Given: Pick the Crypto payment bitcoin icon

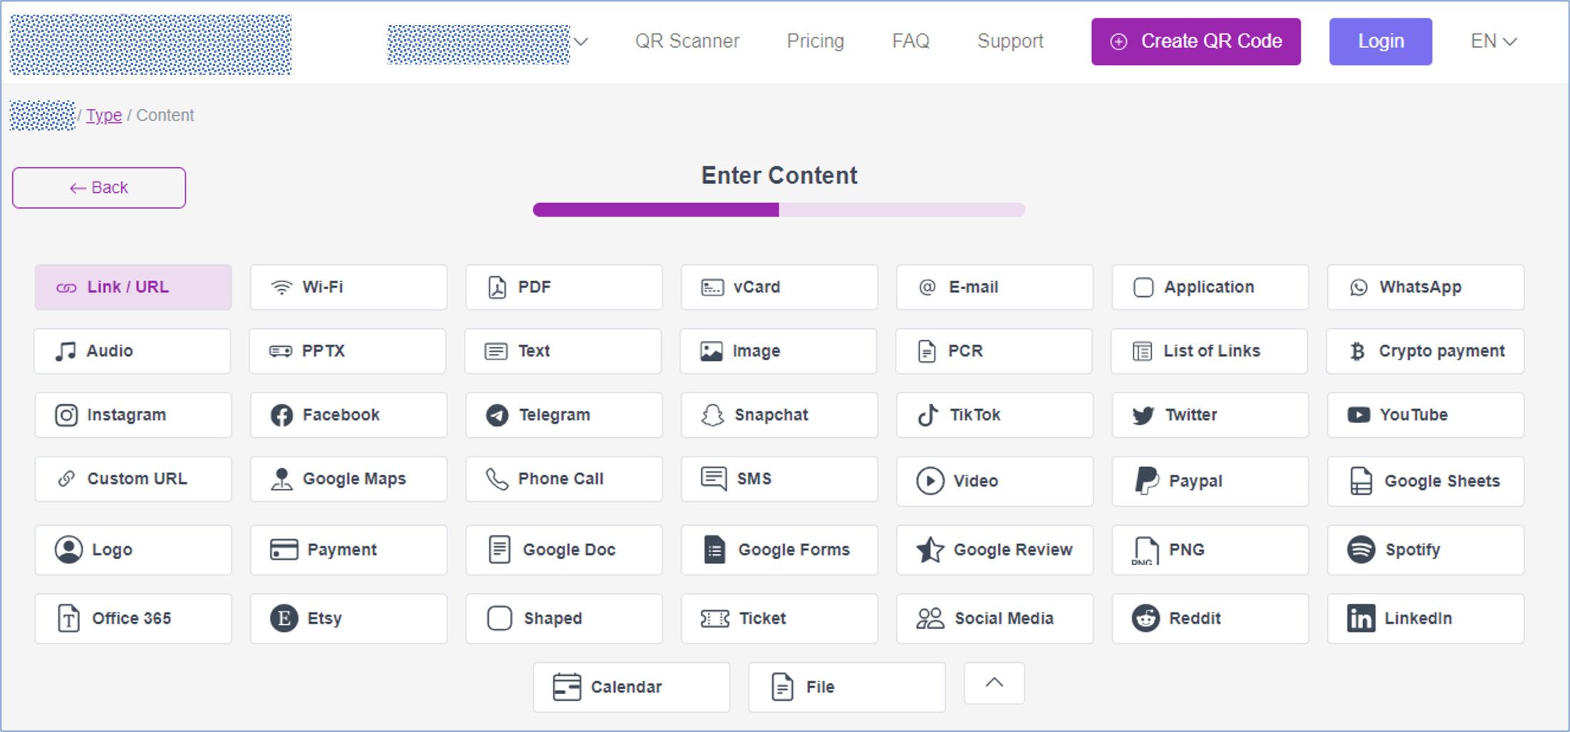Looking at the screenshot, I should [1357, 351].
